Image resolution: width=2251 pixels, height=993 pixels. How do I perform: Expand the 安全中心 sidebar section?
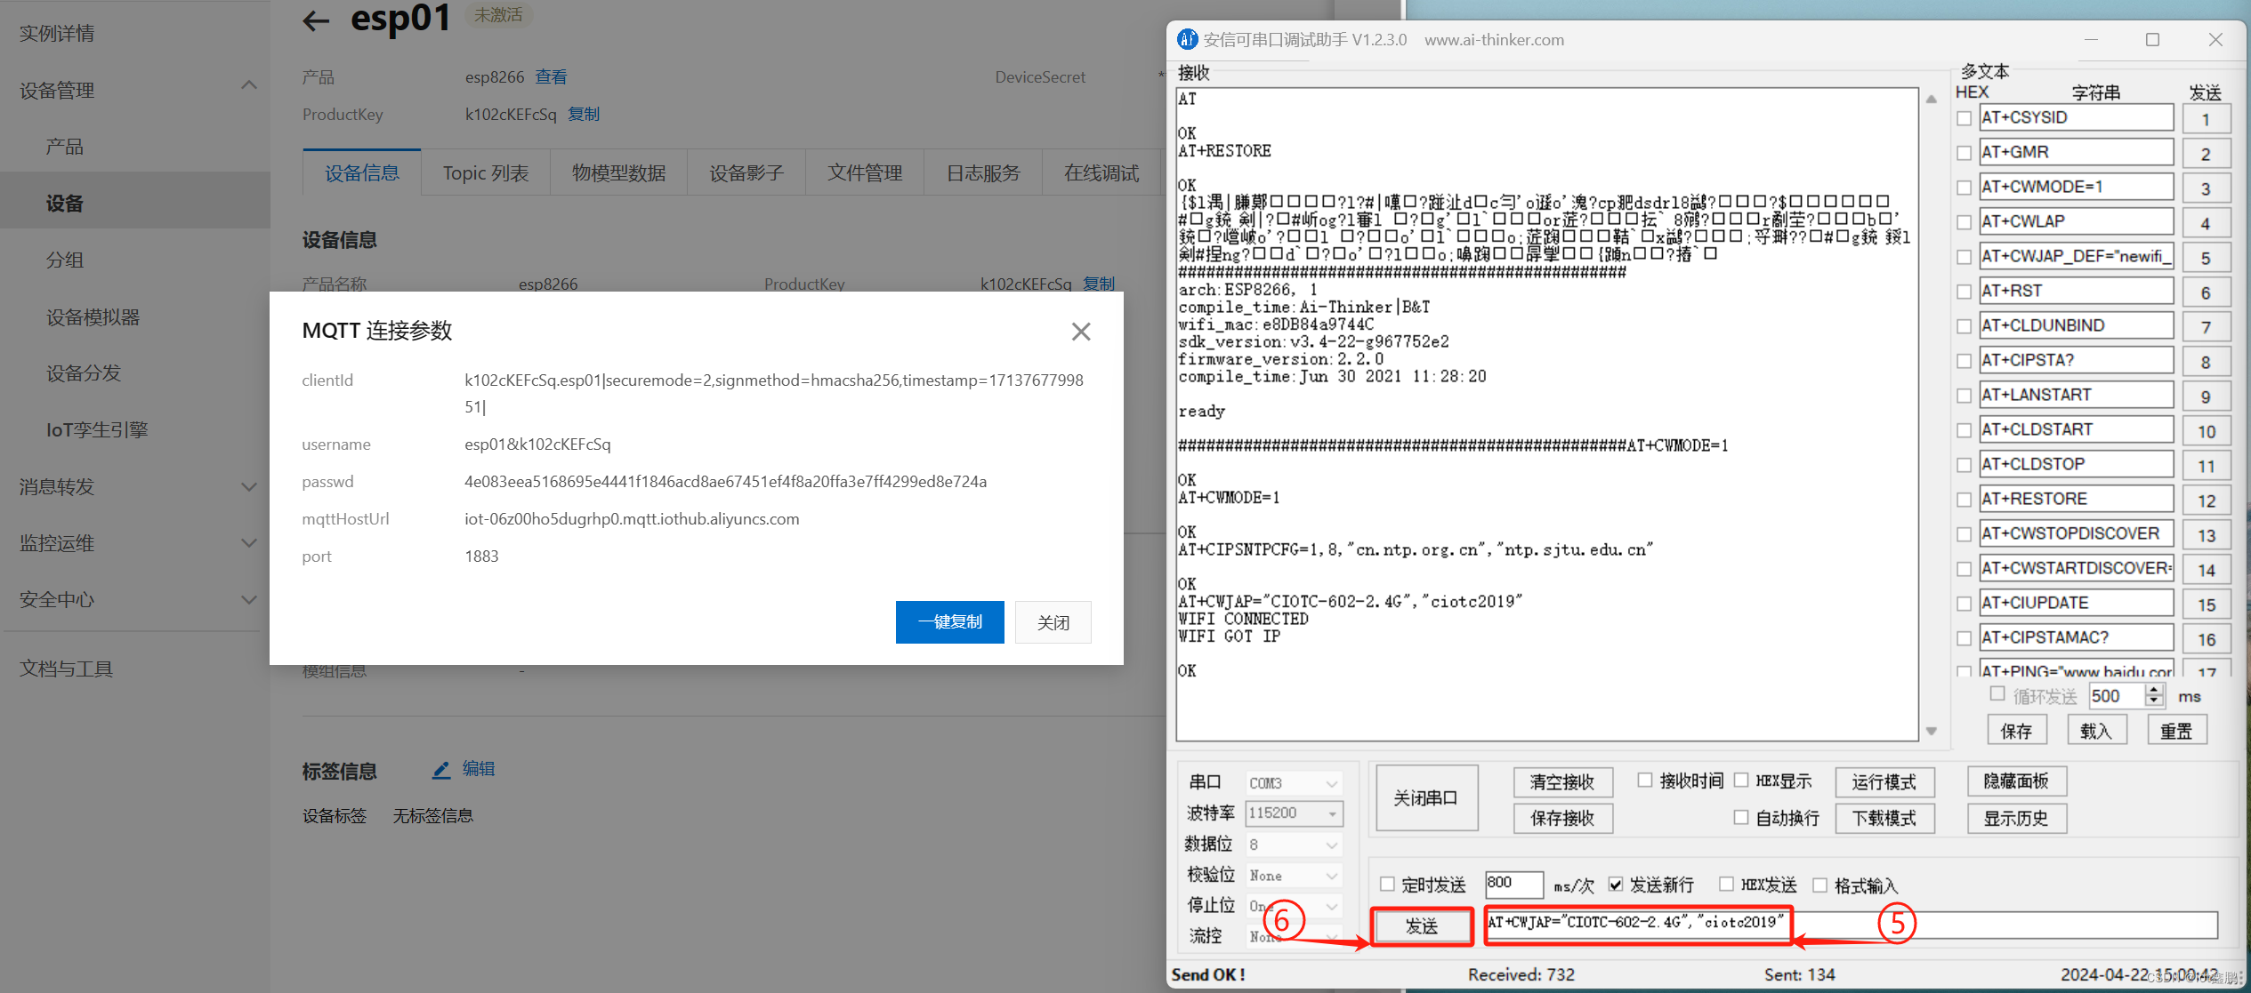(249, 600)
